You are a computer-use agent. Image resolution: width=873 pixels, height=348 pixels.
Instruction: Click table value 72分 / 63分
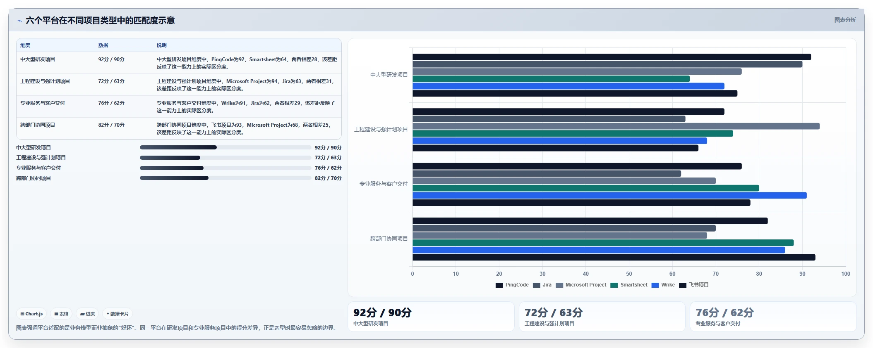[111, 81]
